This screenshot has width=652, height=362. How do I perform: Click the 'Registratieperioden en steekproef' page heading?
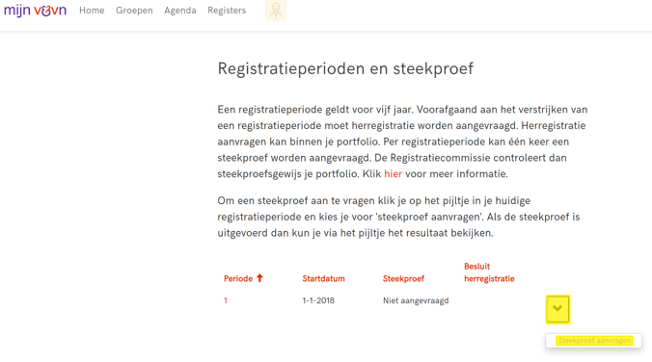pyautogui.click(x=345, y=69)
